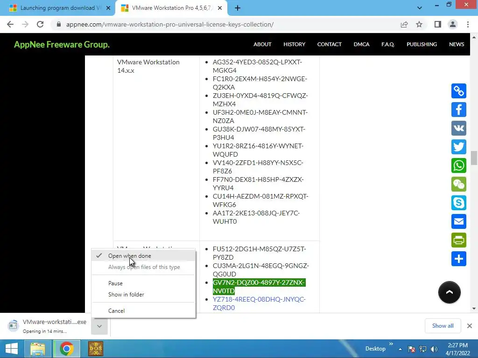Open more sharing options plus icon
Viewport: 478px width, 358px height.
pos(459,259)
